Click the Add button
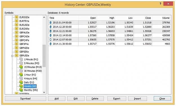This screenshot has height=106, width=176. pos(57,98)
